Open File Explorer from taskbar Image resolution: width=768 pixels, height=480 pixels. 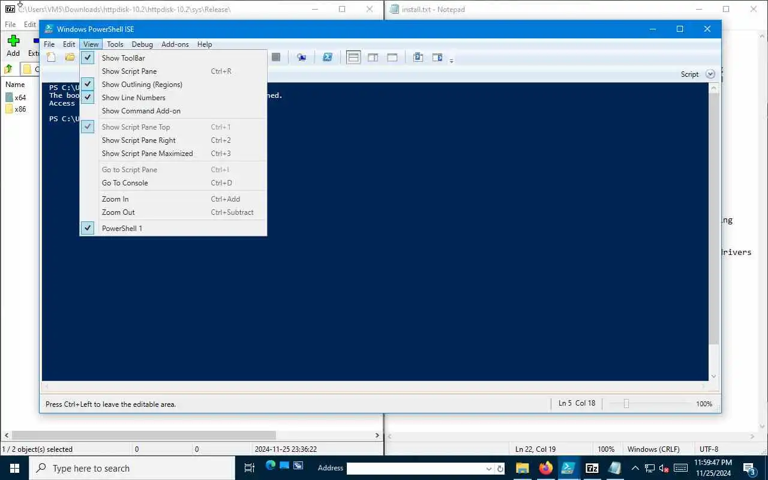tap(522, 468)
